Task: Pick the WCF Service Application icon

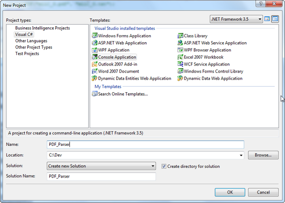Action: point(180,64)
